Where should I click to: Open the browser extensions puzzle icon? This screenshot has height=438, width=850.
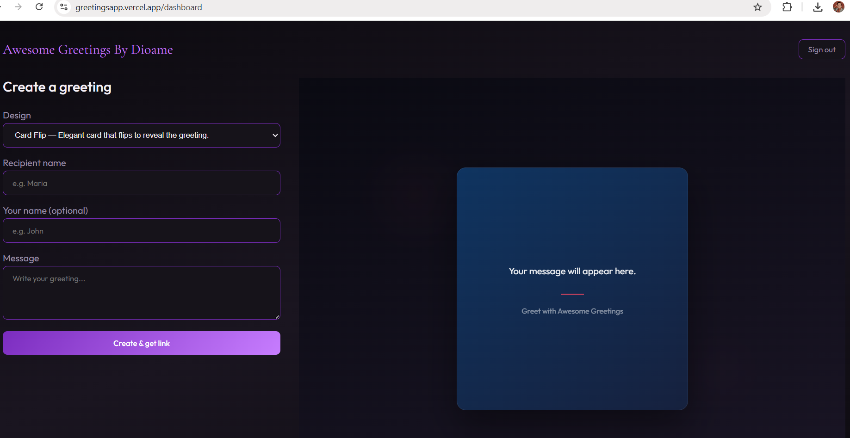[787, 7]
